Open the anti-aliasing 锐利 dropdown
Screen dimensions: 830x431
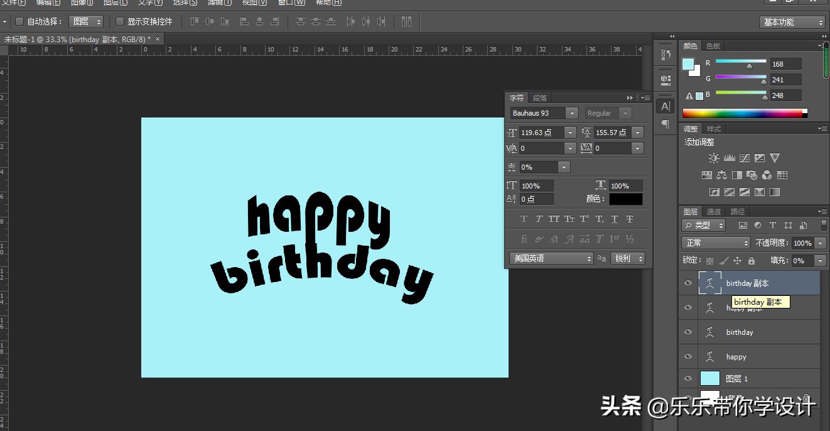[x=628, y=258]
